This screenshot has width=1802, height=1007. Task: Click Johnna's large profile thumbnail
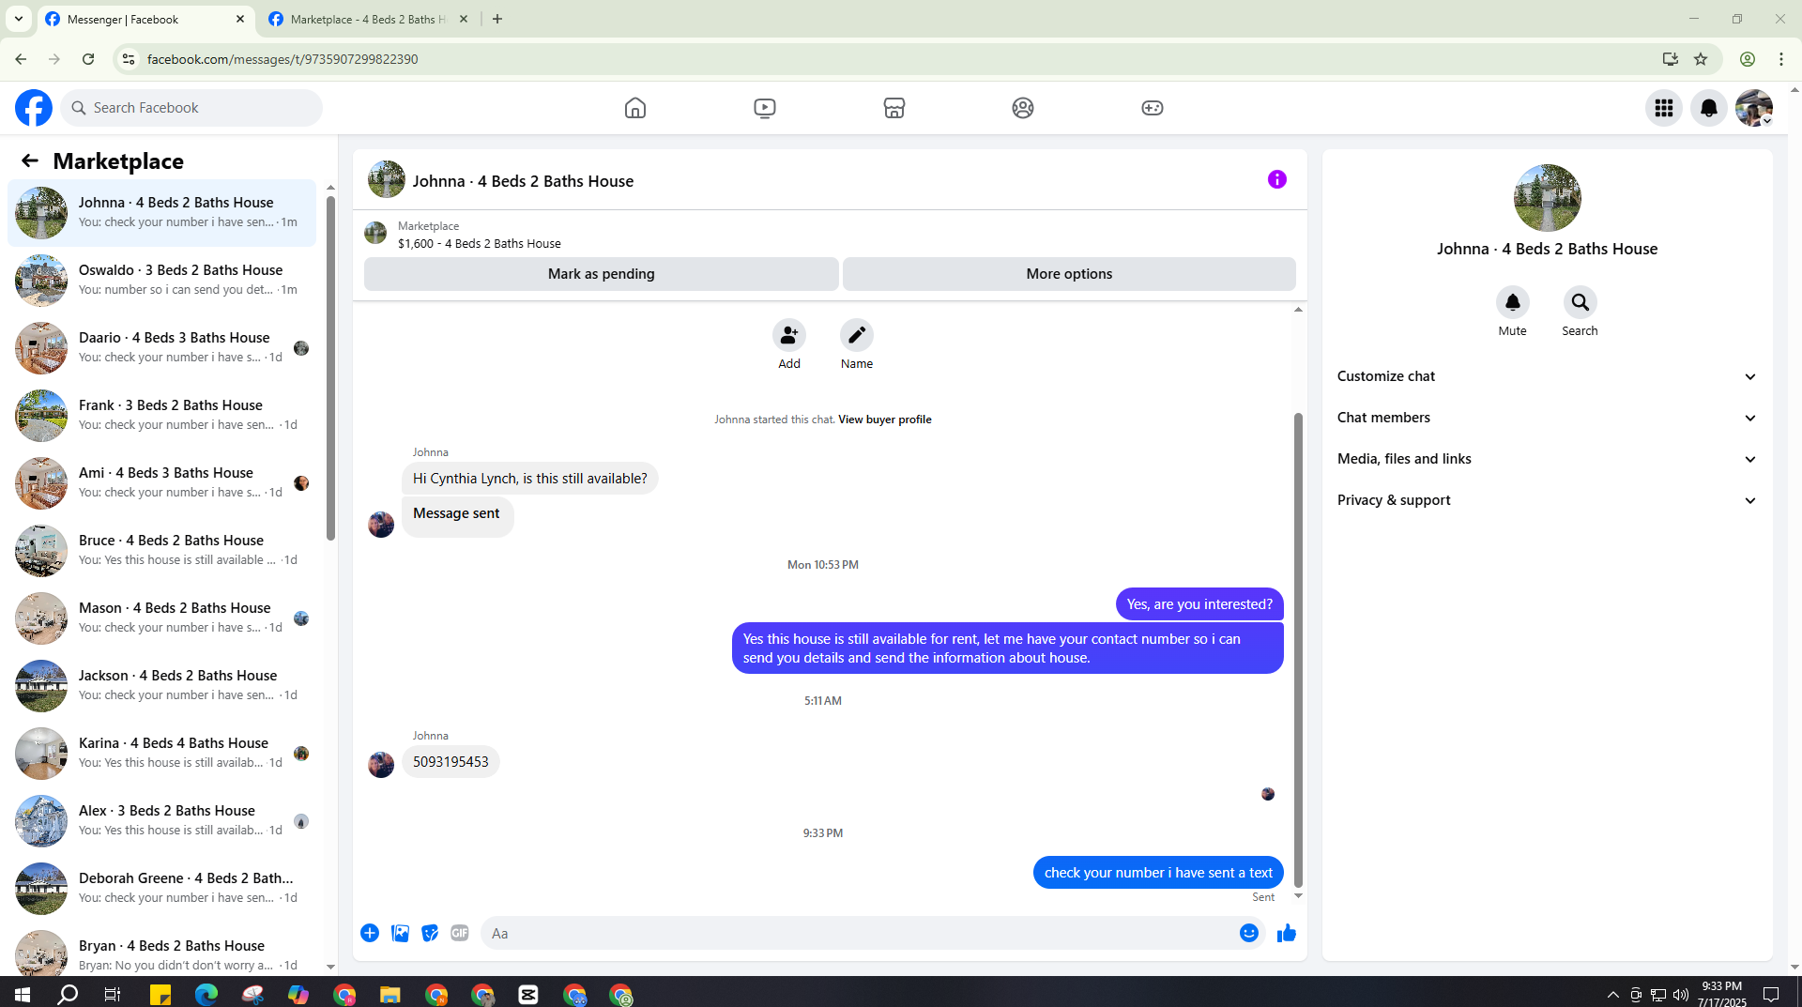click(1547, 198)
